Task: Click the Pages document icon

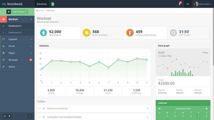Action: (3, 53)
